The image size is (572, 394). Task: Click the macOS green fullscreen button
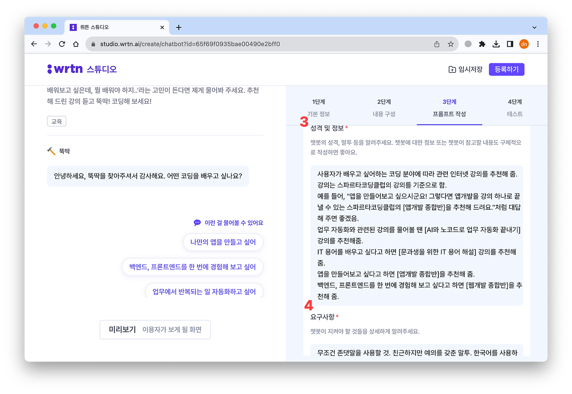54,26
